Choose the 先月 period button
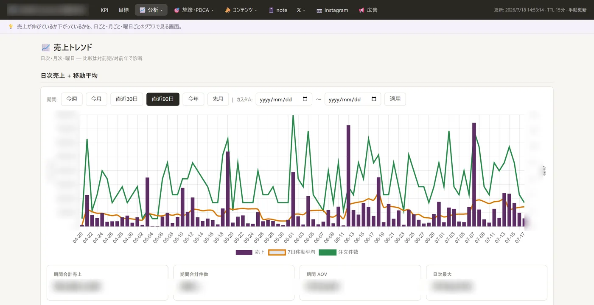 pyautogui.click(x=218, y=99)
